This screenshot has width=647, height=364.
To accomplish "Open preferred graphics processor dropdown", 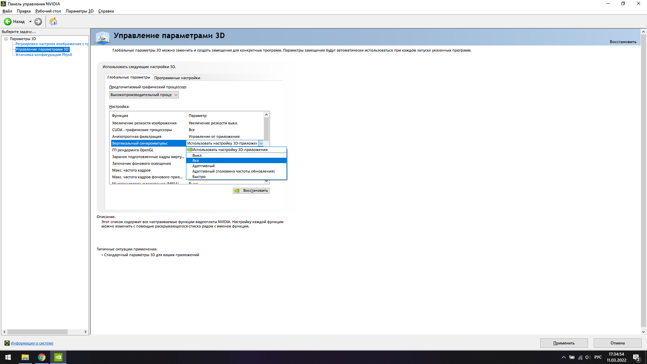I will click(x=144, y=95).
